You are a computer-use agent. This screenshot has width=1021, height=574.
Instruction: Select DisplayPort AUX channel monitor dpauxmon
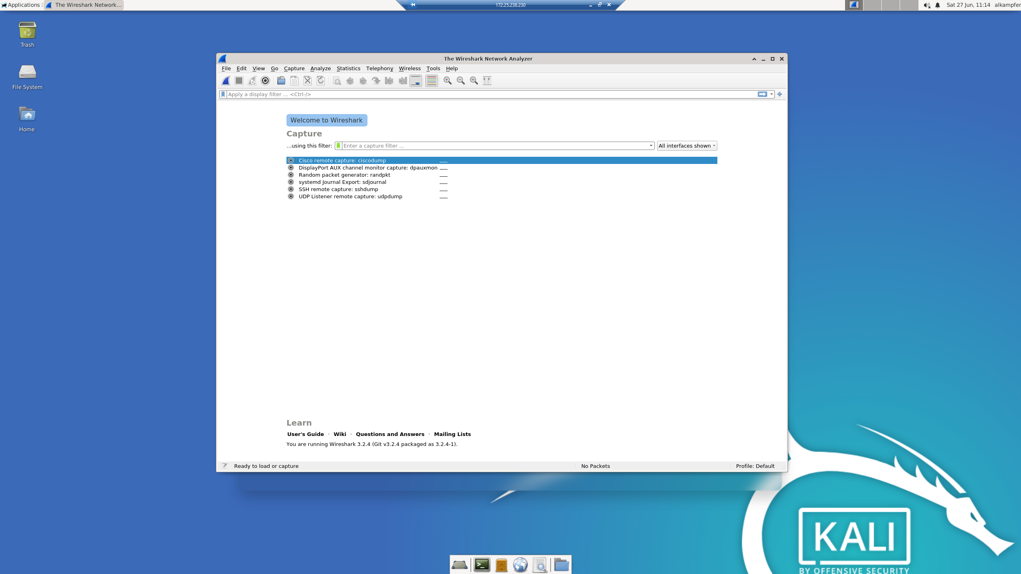tap(502, 168)
